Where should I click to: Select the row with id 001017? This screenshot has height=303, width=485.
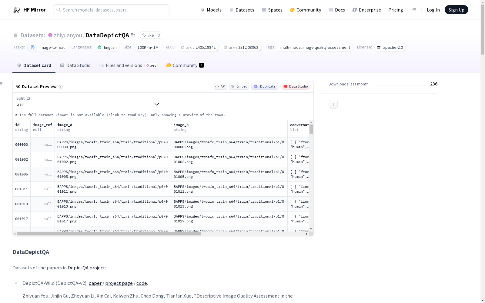click(161, 219)
